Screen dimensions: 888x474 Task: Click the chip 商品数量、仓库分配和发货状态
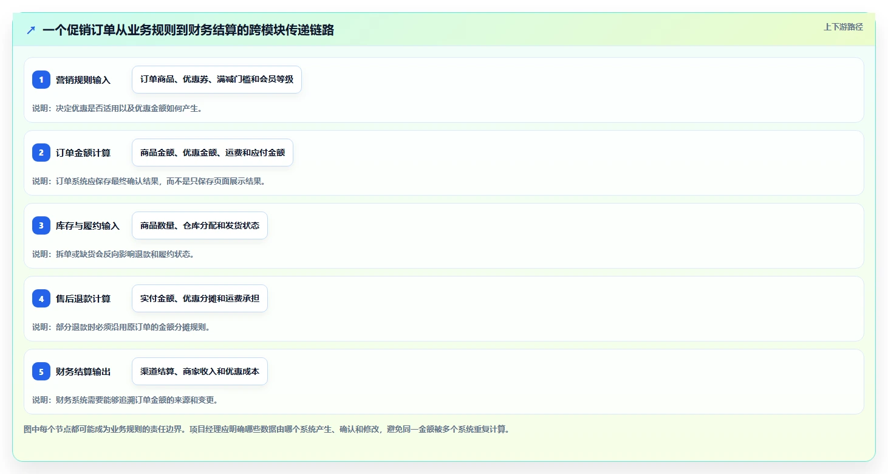200,225
